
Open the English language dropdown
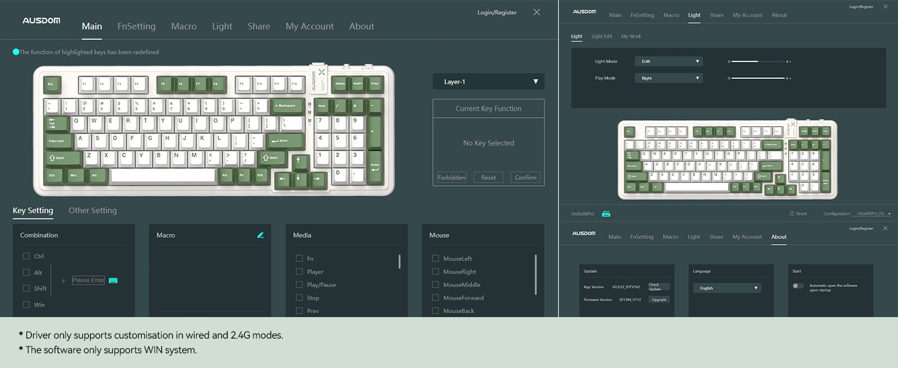click(x=727, y=288)
